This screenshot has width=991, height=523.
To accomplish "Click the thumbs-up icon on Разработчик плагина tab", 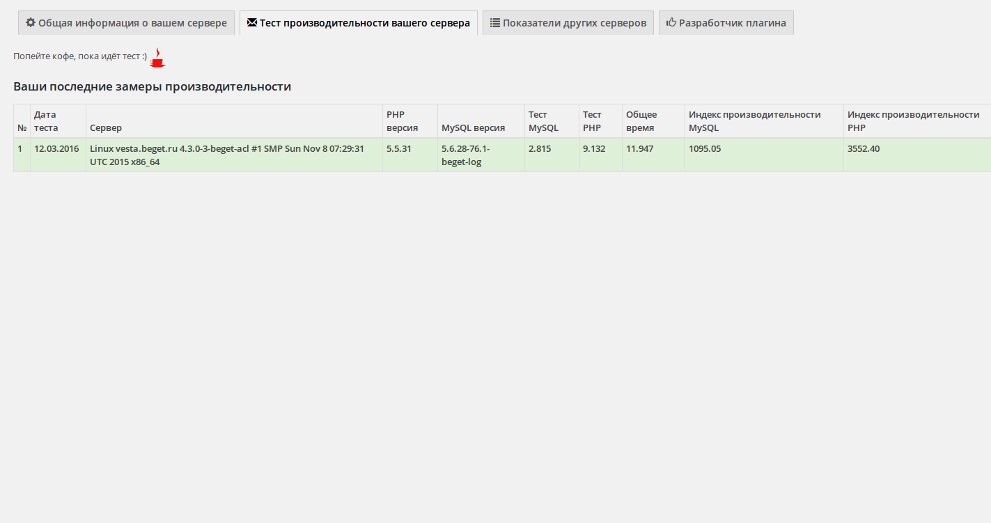I will point(671,22).
